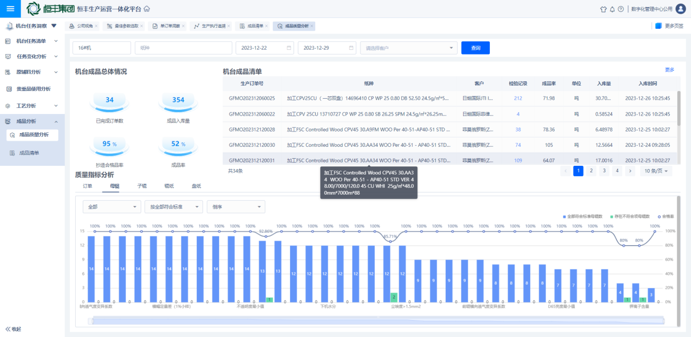
Task: Click the help question mark icon
Action: click(x=621, y=9)
